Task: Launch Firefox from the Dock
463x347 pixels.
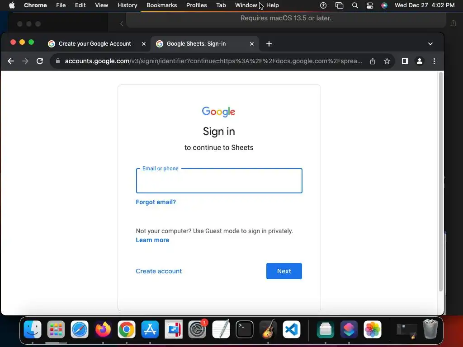Action: click(x=103, y=329)
